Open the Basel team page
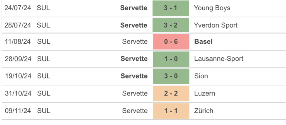Screen dimensions: 286x125 203,42
